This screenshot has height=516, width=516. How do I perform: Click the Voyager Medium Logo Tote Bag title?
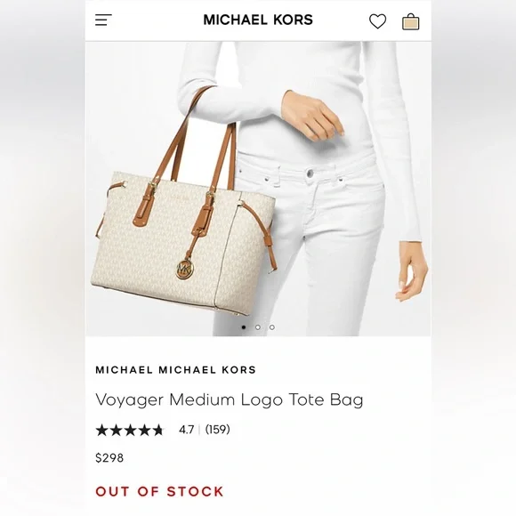click(x=230, y=399)
